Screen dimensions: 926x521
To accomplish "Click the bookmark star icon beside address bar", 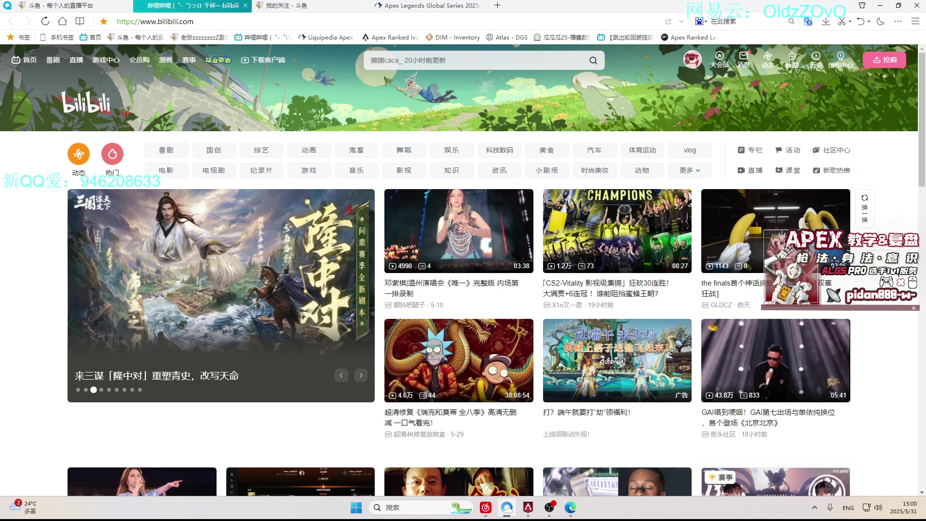I will point(103,21).
